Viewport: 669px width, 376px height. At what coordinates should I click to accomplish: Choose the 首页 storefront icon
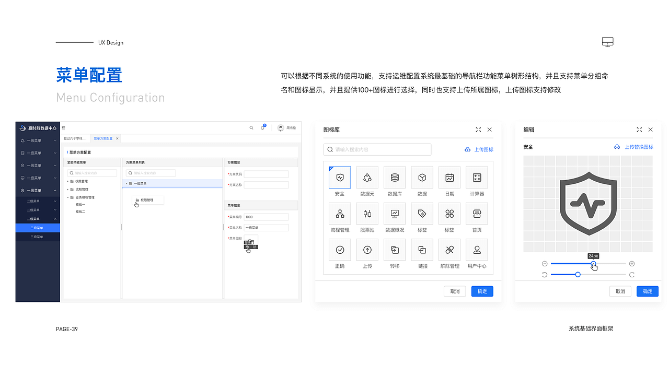pyautogui.click(x=477, y=214)
